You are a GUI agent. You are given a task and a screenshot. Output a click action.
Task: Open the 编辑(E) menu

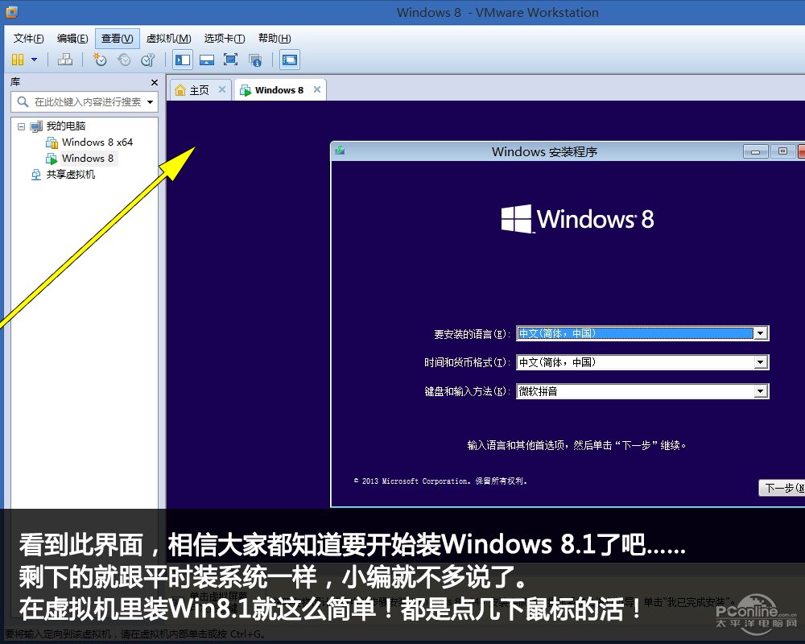72,39
